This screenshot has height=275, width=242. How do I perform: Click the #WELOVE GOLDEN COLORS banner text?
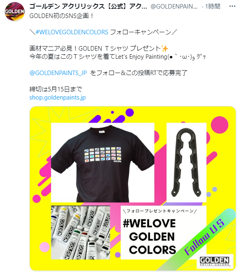click(150, 237)
